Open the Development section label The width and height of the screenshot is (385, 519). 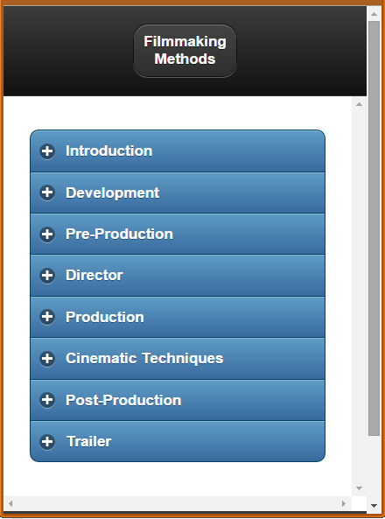click(x=112, y=193)
